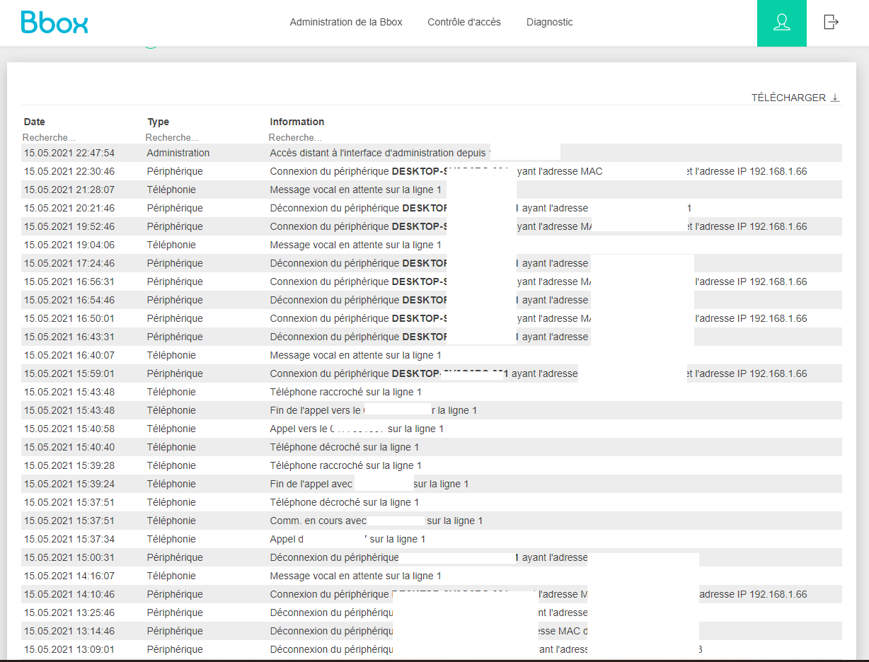Click 'Message vocal en attente' in the 14:16:07 row
869x662 pixels.
(x=356, y=576)
